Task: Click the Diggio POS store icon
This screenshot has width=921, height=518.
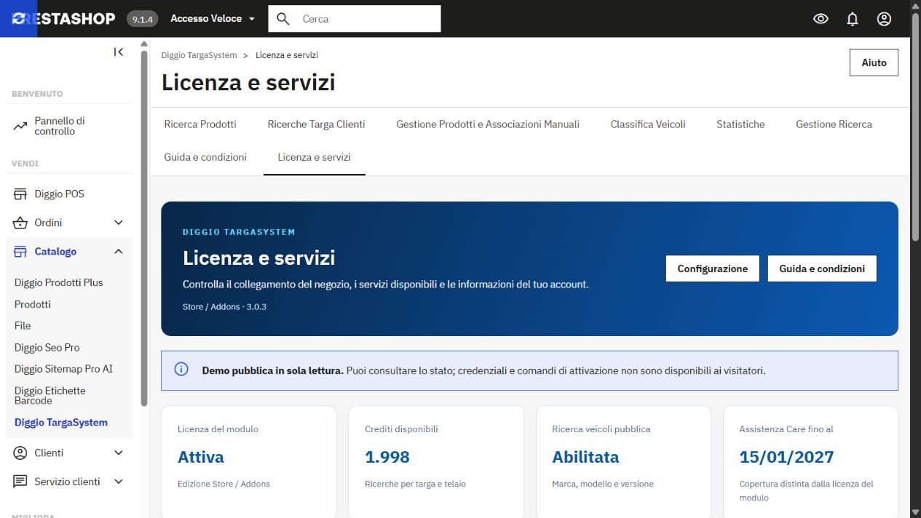Action: [x=20, y=194]
